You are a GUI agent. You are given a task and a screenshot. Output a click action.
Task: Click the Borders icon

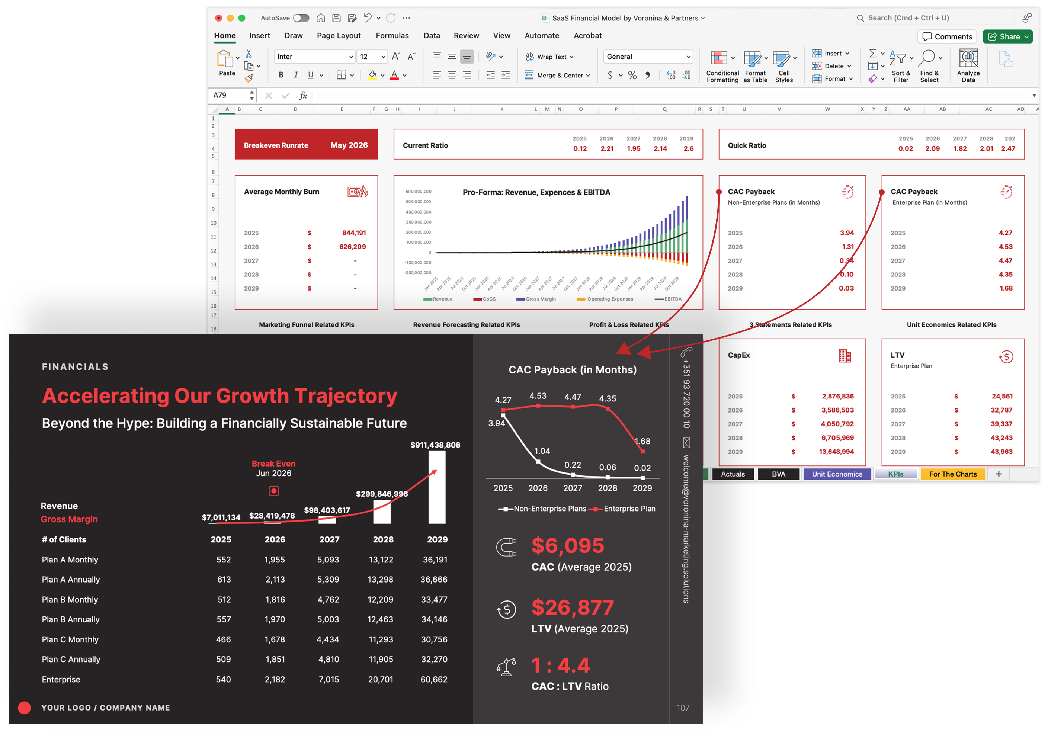(341, 75)
